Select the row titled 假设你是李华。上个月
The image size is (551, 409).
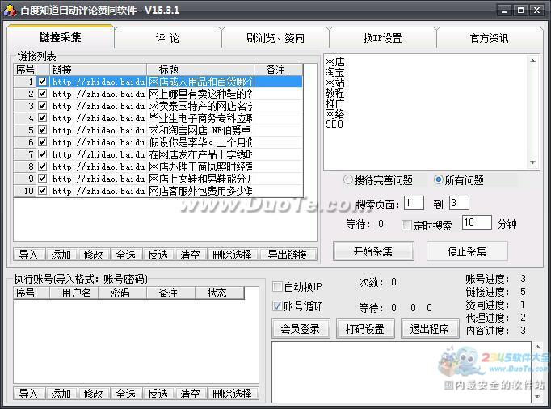(x=158, y=142)
